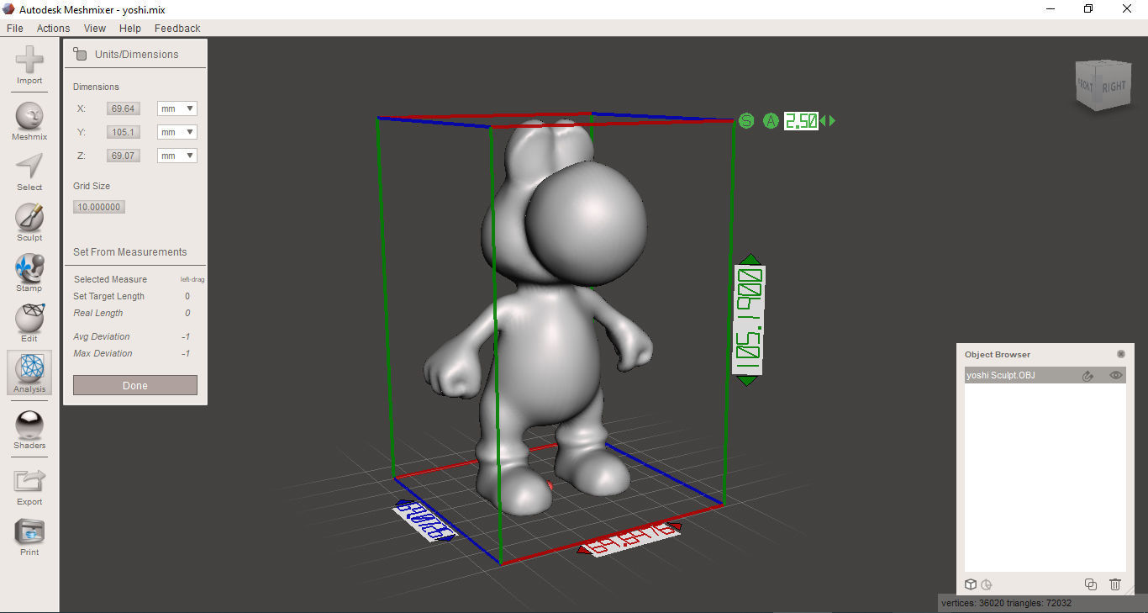This screenshot has width=1148, height=613.
Task: Click the Z dimension field 69.07
Action: [124, 156]
